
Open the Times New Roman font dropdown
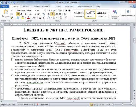coord(35,11)
